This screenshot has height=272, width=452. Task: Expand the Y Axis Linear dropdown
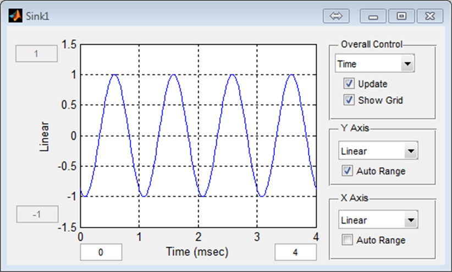[x=410, y=151]
